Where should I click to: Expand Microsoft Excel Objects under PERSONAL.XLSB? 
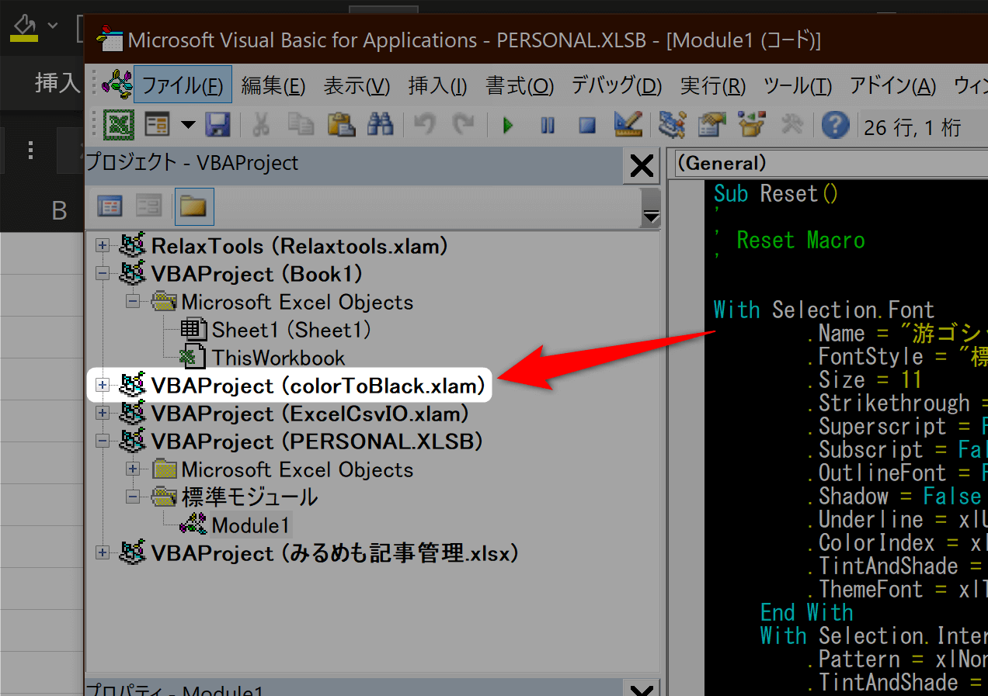coord(133,469)
